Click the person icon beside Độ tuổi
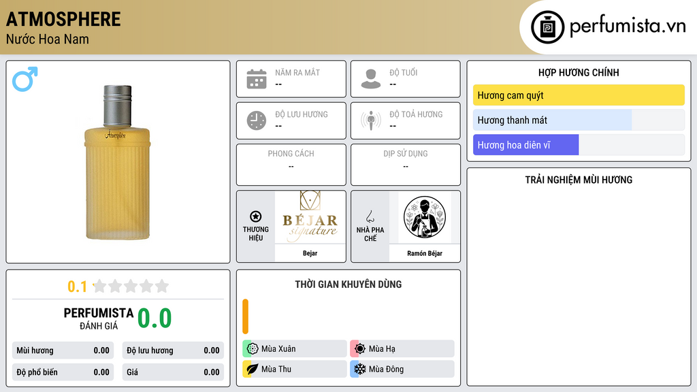Screen dimensions: 697x392 click(x=371, y=79)
